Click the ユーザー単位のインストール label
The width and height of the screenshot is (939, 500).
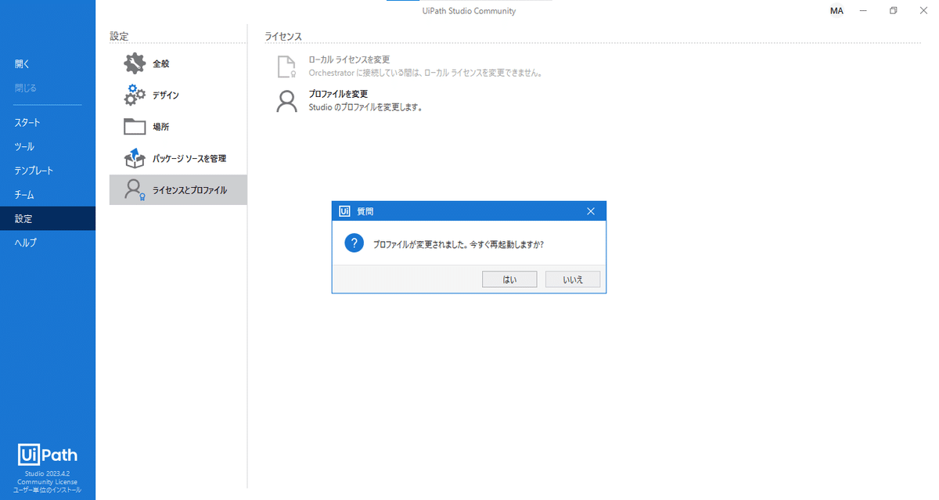[48, 491]
